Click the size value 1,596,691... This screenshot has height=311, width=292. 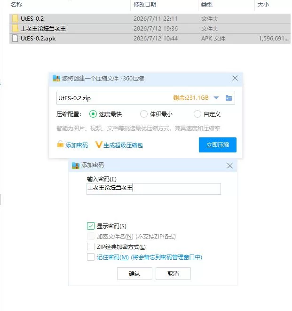coord(274,39)
